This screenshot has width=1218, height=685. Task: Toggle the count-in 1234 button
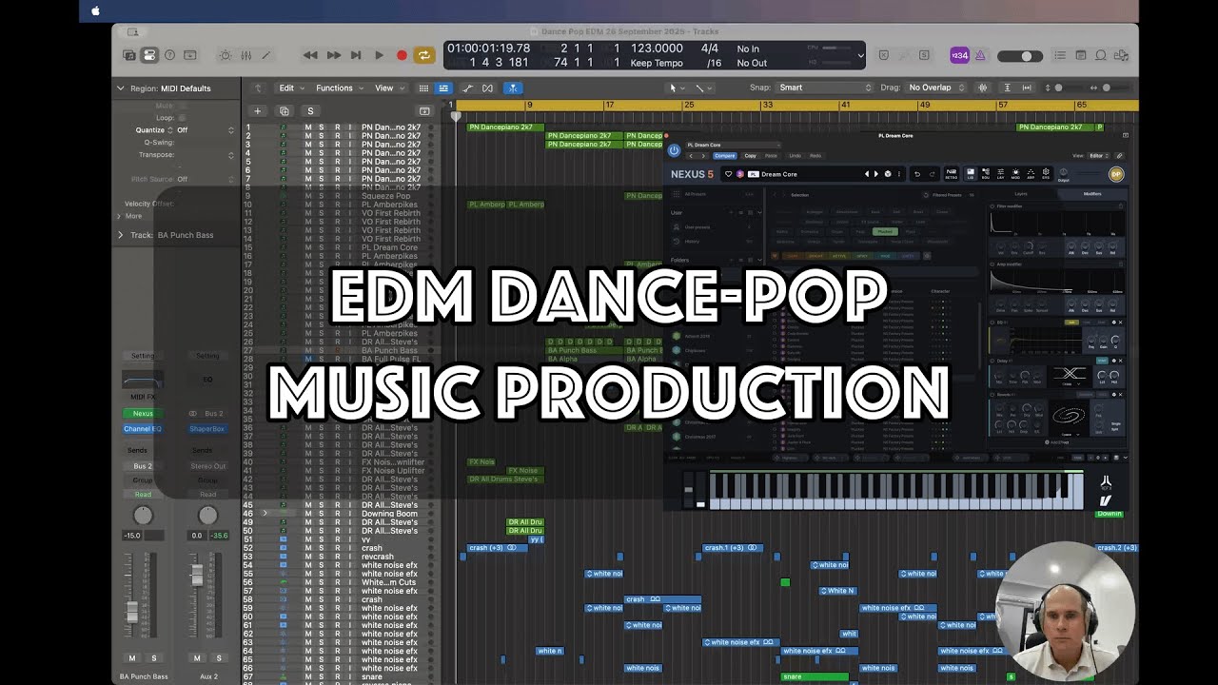click(959, 55)
